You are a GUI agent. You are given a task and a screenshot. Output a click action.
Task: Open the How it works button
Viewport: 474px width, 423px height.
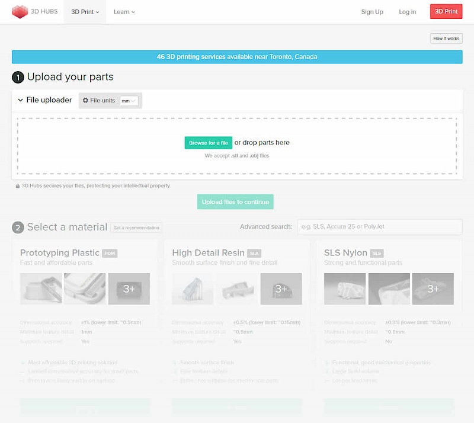(x=446, y=39)
